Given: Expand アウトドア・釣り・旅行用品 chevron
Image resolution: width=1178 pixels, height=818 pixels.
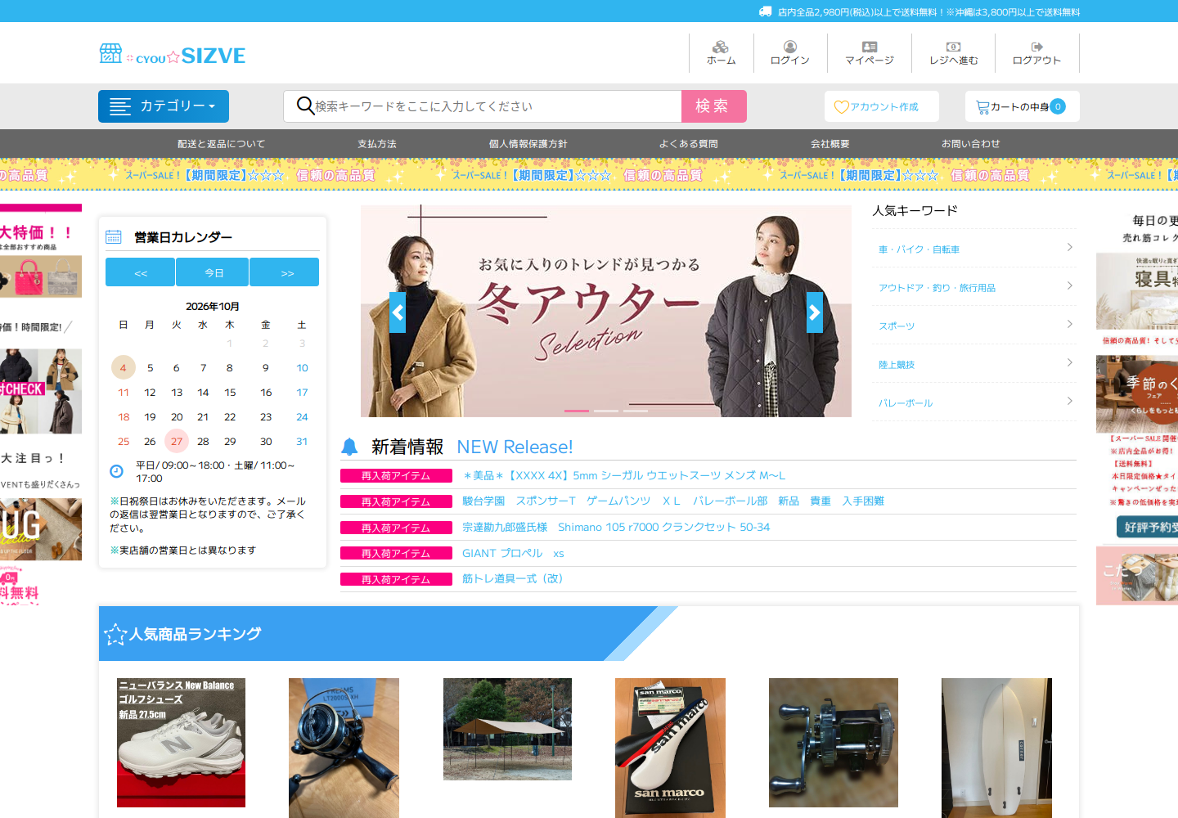Looking at the screenshot, I should (1070, 286).
